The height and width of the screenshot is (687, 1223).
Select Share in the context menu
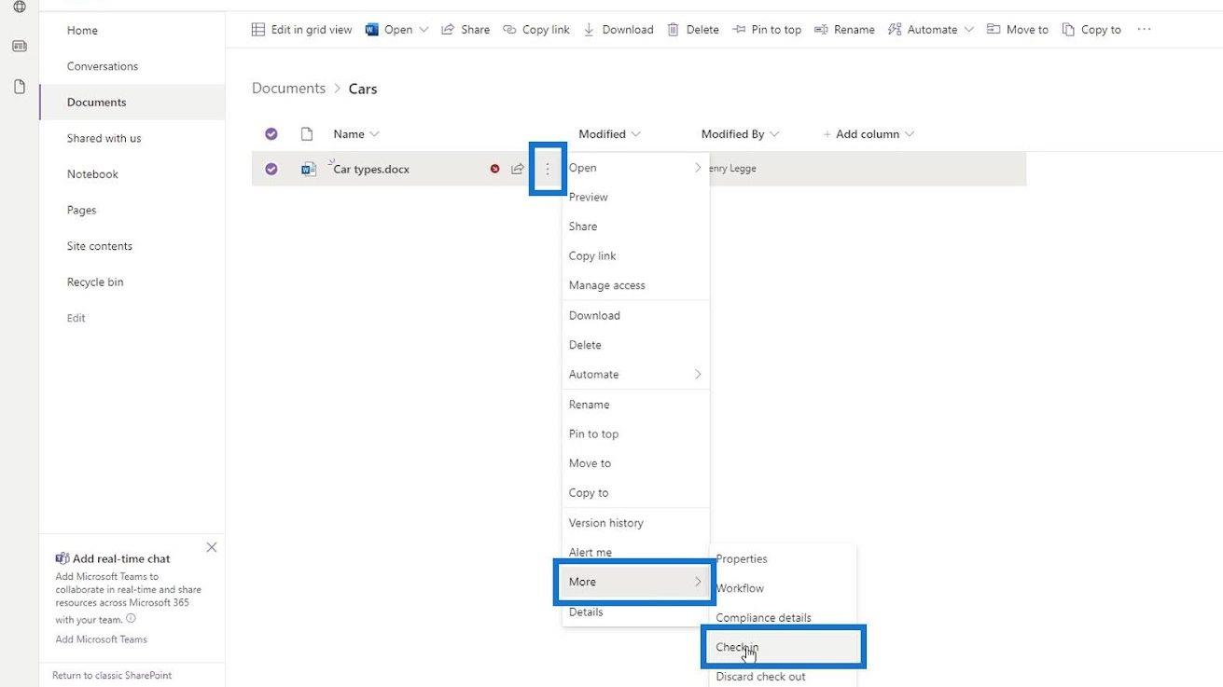pyautogui.click(x=635, y=227)
